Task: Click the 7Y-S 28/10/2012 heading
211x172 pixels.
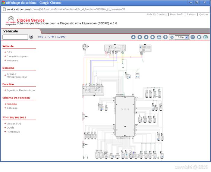Action: (14, 117)
